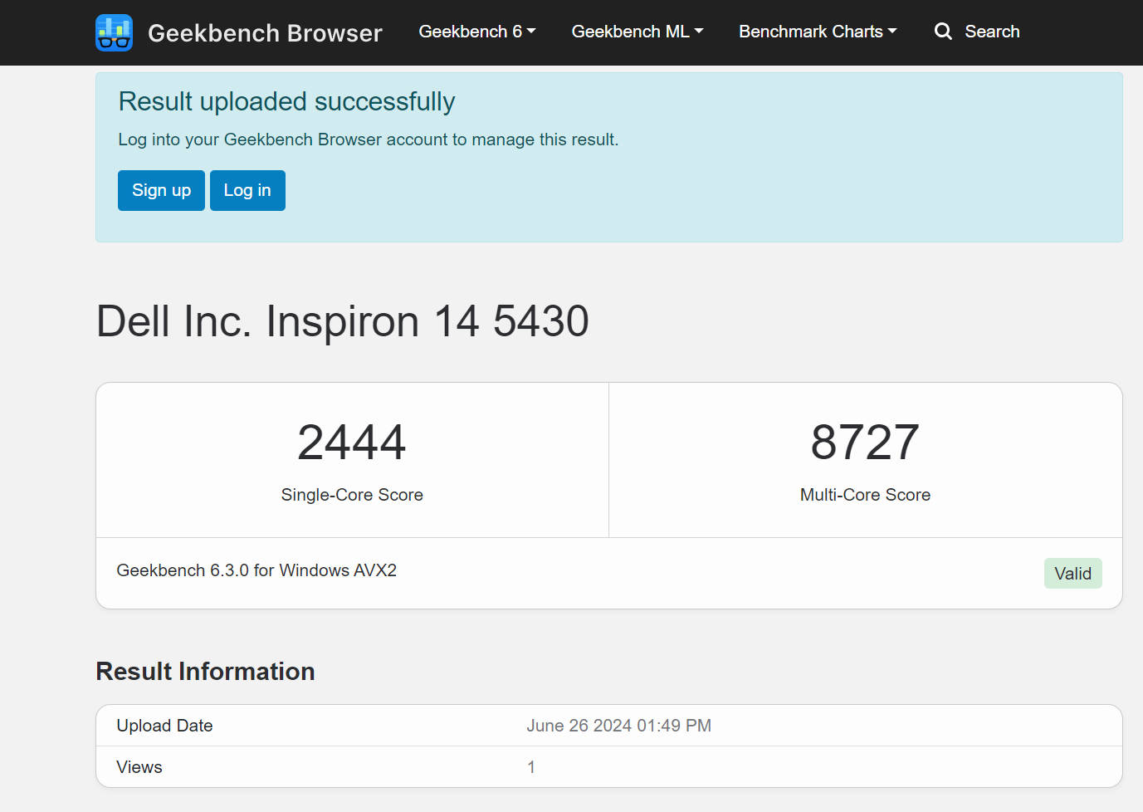
Task: Click the Upload Date label
Action: 164,726
